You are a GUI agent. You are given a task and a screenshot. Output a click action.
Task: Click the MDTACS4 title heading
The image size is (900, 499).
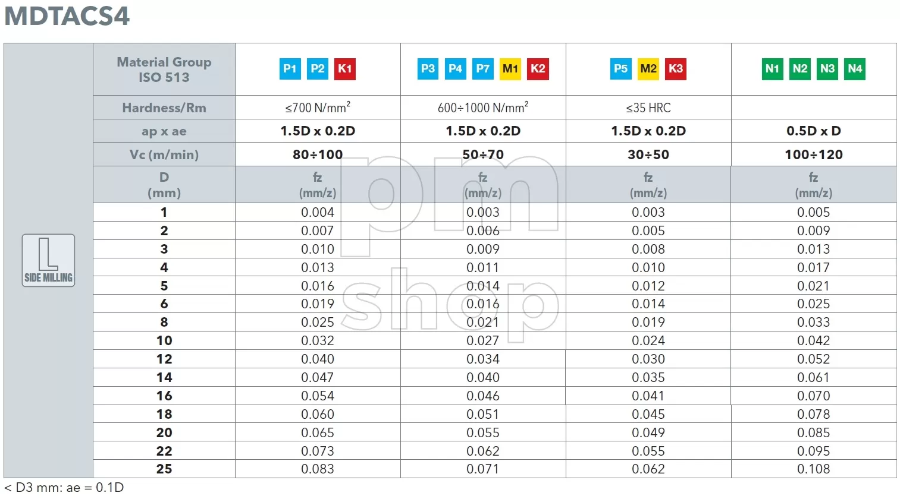[67, 15]
